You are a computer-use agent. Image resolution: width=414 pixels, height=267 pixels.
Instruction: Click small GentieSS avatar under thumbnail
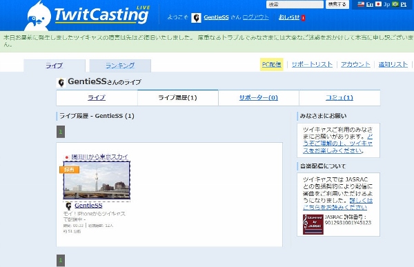68,206
